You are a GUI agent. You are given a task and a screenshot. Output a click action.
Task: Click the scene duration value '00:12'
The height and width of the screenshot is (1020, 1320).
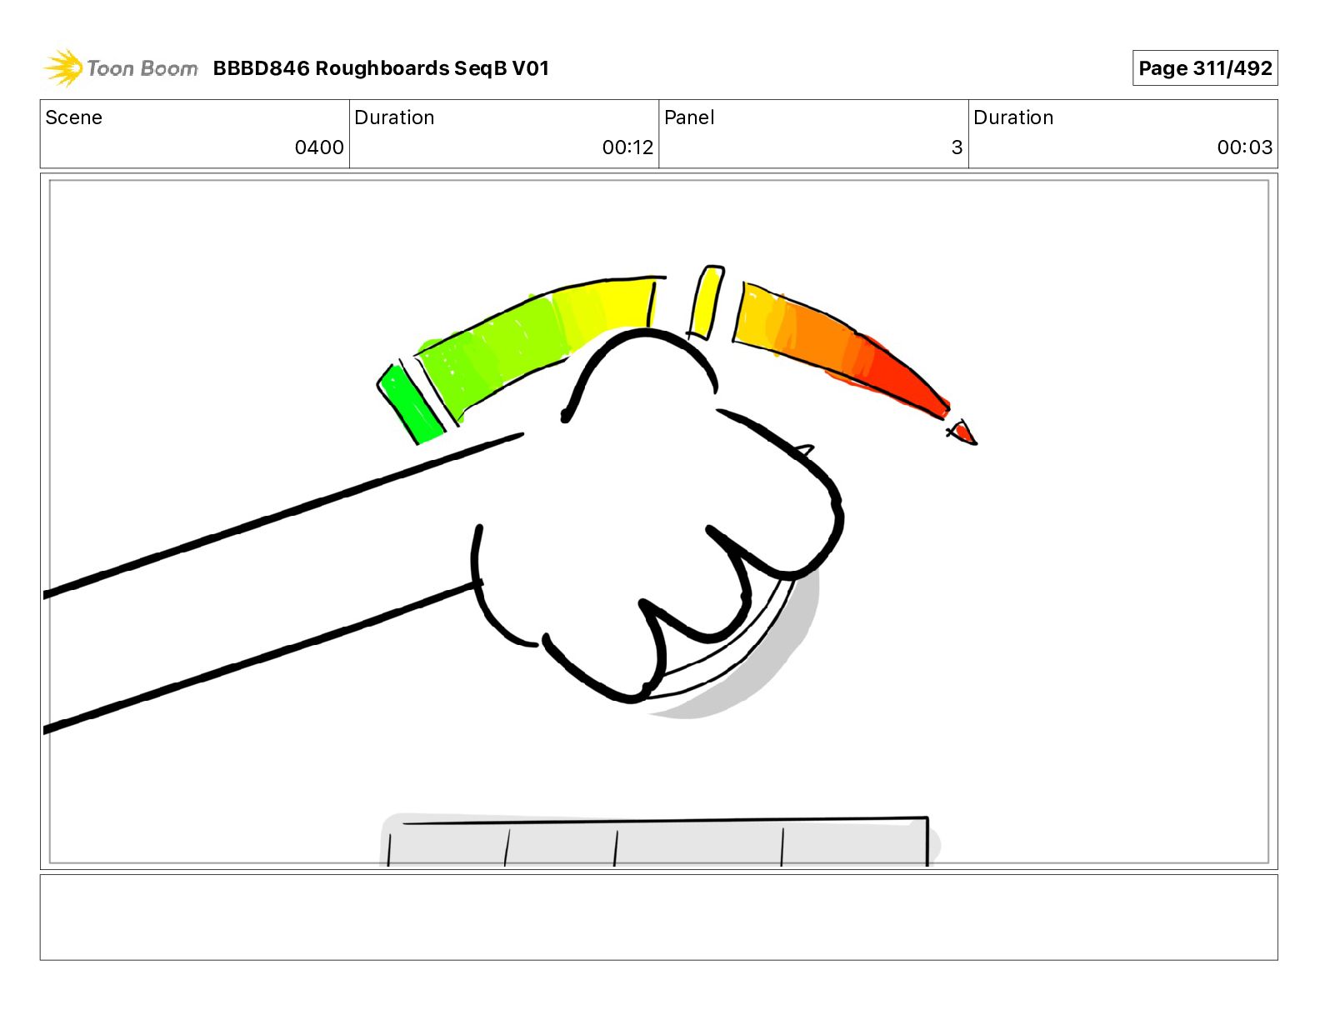627,147
